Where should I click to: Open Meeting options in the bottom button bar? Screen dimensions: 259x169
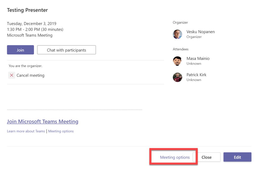[175, 157]
